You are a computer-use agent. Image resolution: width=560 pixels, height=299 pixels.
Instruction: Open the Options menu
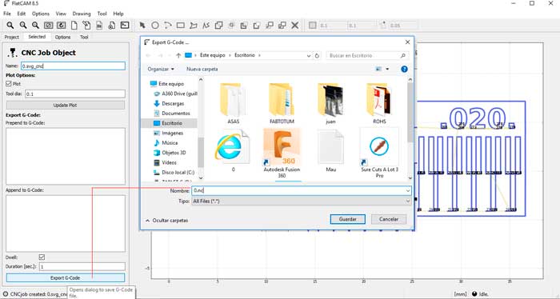point(41,14)
